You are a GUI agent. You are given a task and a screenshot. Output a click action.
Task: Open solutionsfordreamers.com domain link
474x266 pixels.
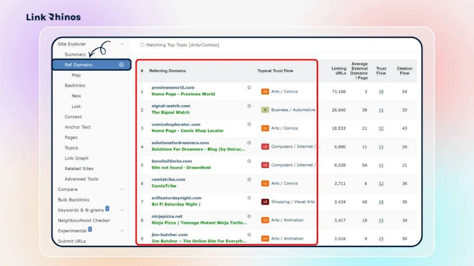click(x=180, y=143)
